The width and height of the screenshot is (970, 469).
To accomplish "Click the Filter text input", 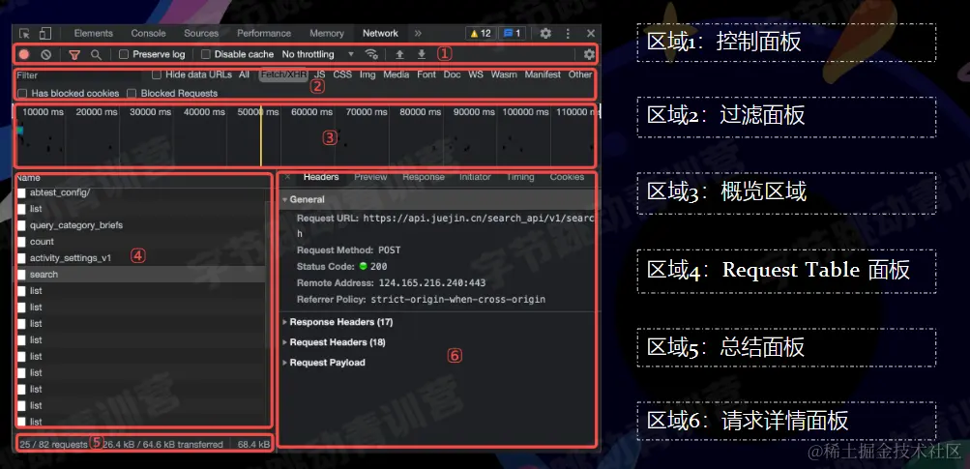I will coord(80,75).
